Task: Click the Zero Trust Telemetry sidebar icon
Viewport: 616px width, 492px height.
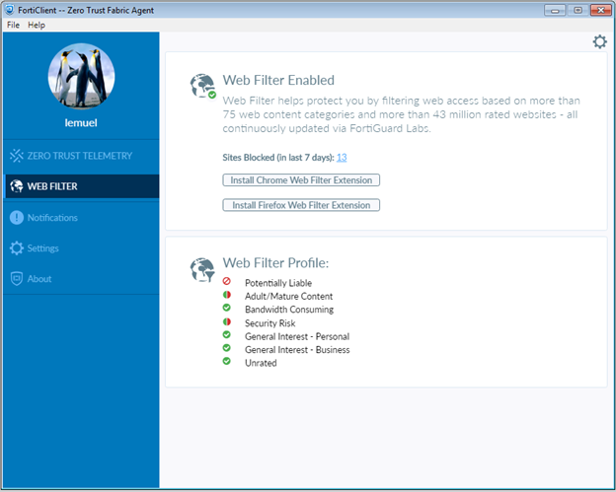Action: (x=17, y=156)
